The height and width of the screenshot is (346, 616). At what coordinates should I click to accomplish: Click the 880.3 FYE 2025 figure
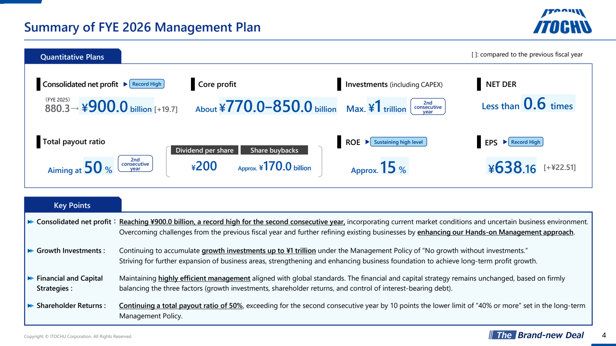pos(57,108)
